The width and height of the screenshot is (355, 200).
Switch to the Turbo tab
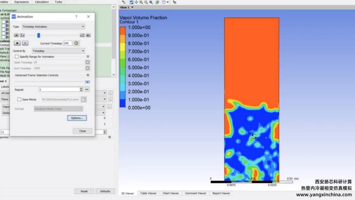(58, 2)
